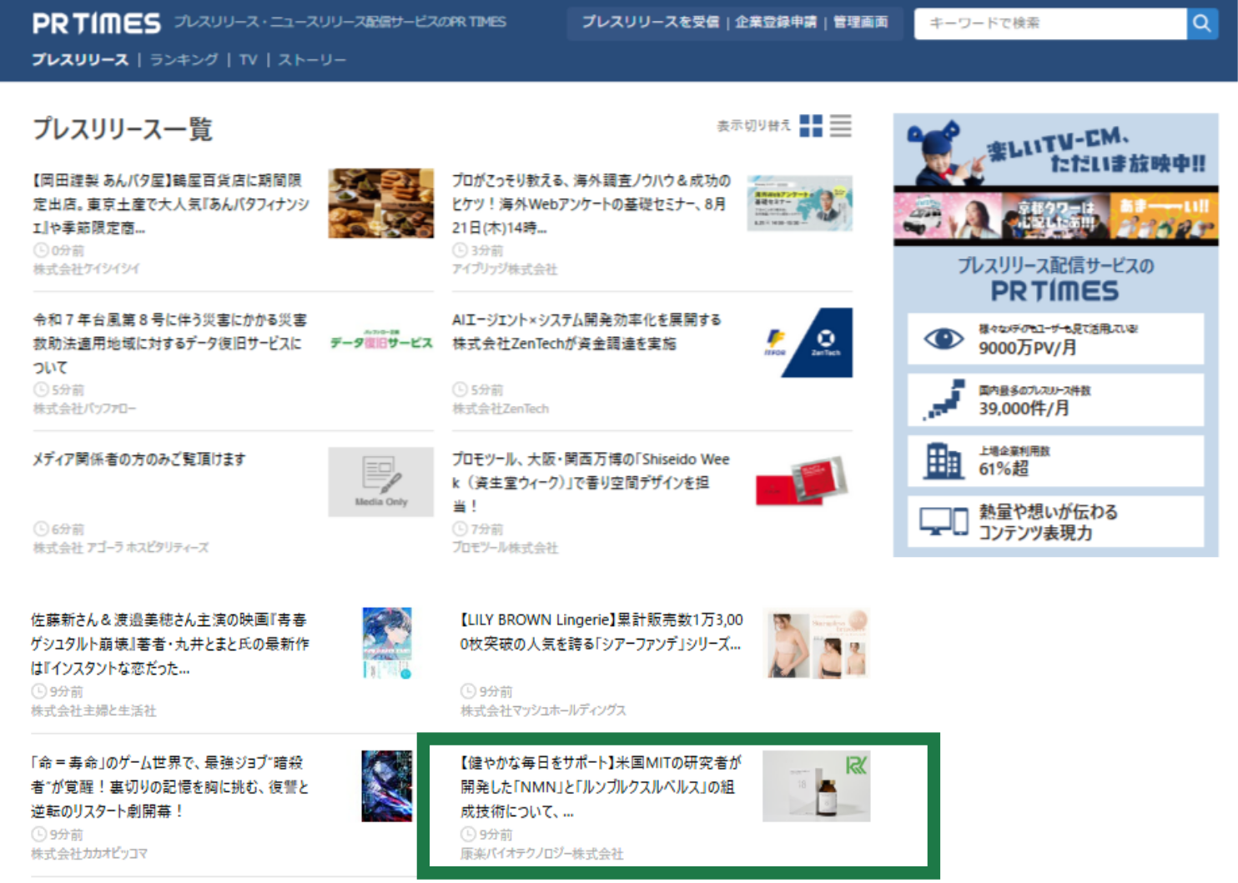Click the blue book cover thumbnail
The image size is (1238, 883).
[x=387, y=643]
